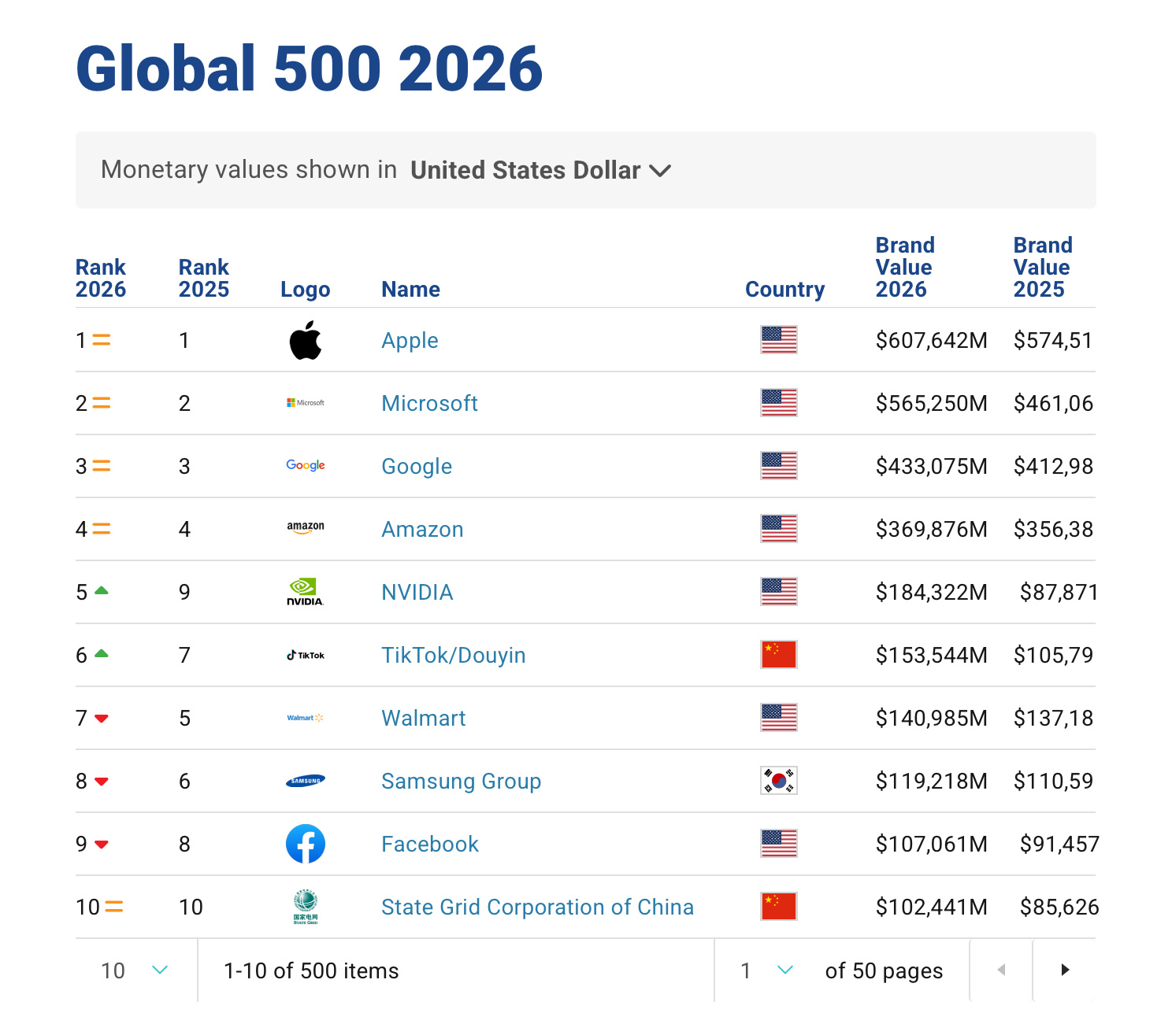Click the State Grid logo icon
Screen dimensions: 1172x1035
click(x=306, y=907)
